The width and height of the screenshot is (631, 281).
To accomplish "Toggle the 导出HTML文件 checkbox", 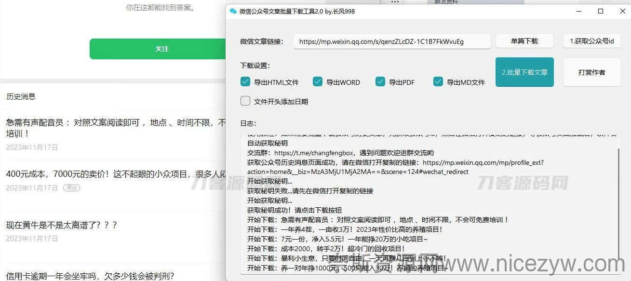I will click(x=245, y=82).
